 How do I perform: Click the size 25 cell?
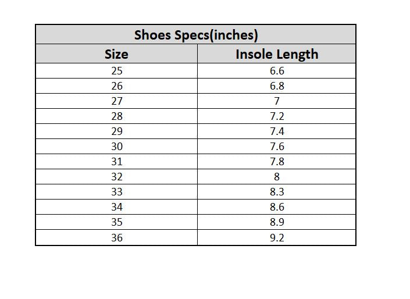click(x=116, y=71)
